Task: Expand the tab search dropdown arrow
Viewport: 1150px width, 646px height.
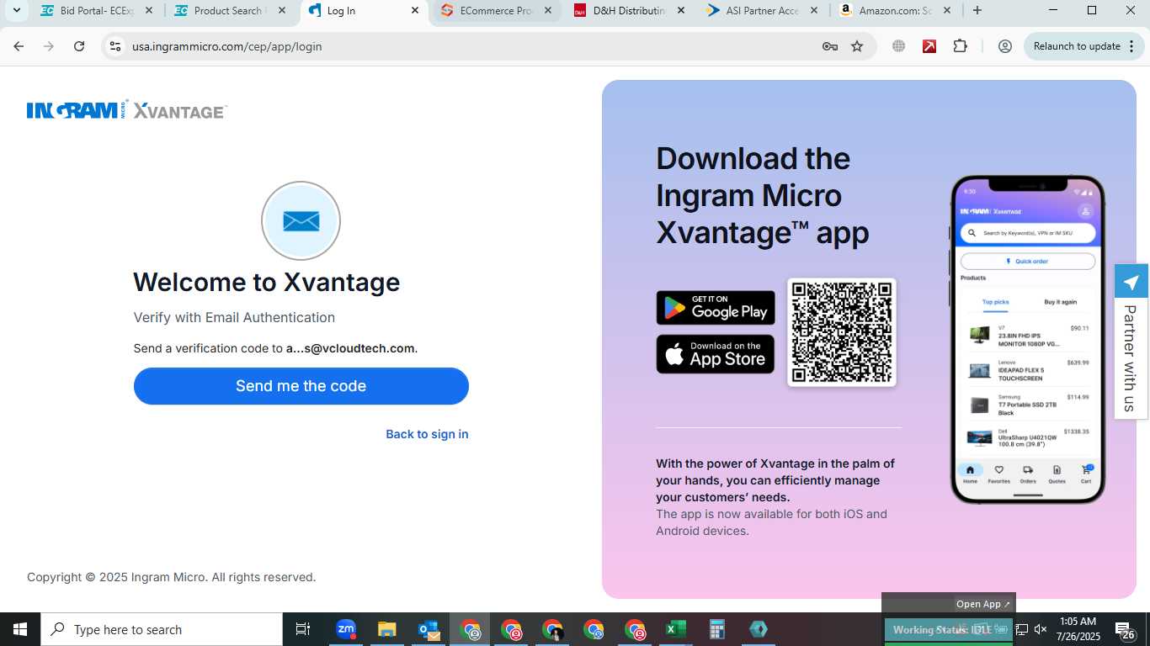Action: click(16, 11)
